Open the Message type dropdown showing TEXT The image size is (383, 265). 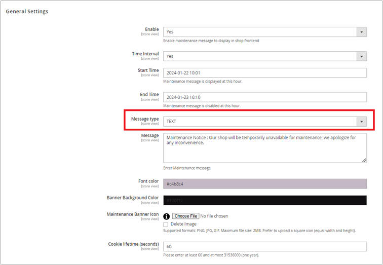[x=264, y=122]
